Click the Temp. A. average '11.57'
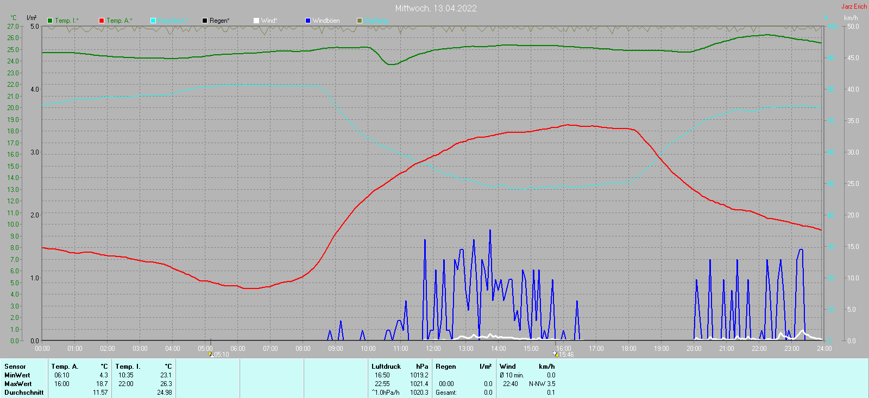 pos(100,393)
